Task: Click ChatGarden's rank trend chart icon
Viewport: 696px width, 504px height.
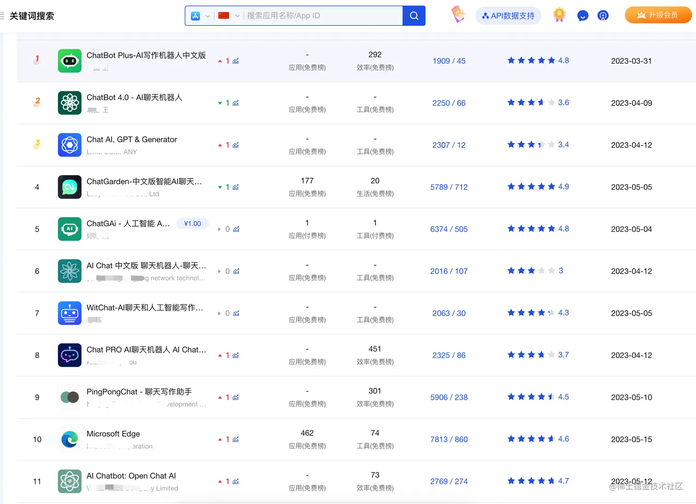Action: tap(236, 188)
